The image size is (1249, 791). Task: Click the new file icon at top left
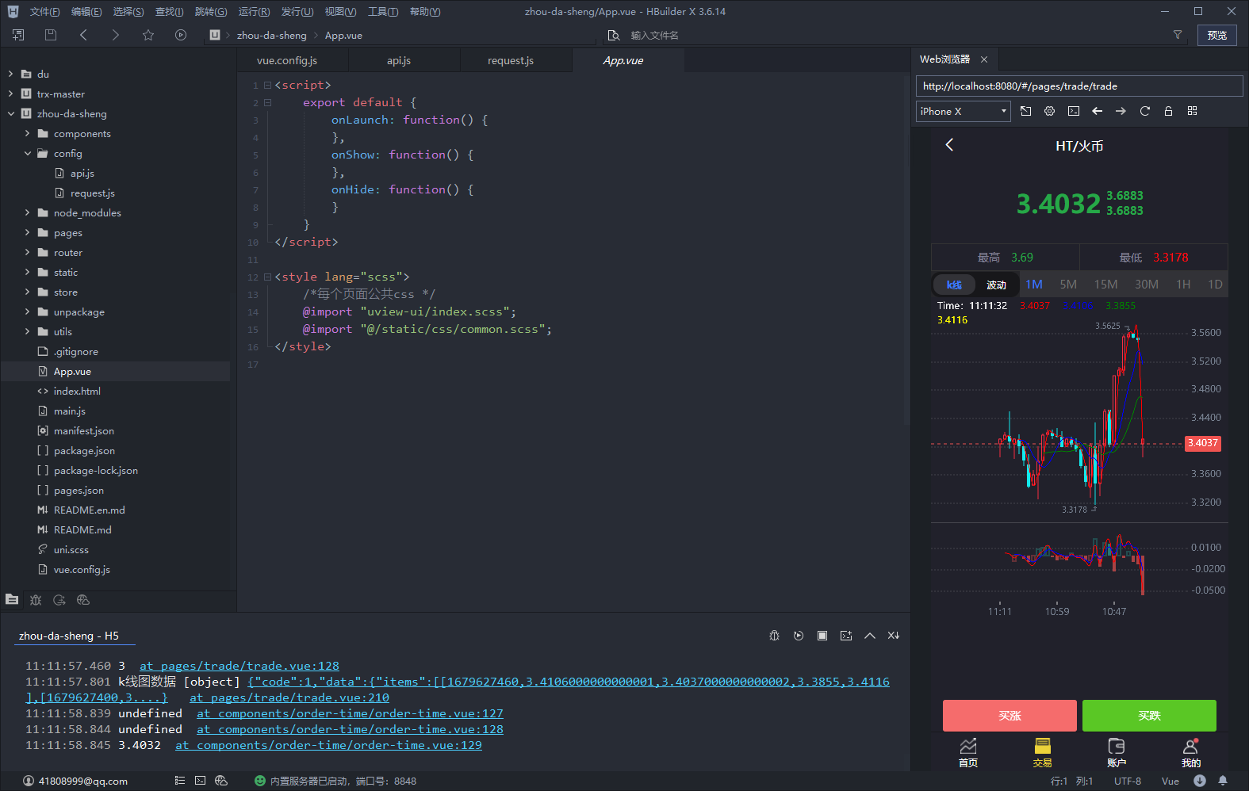point(18,35)
